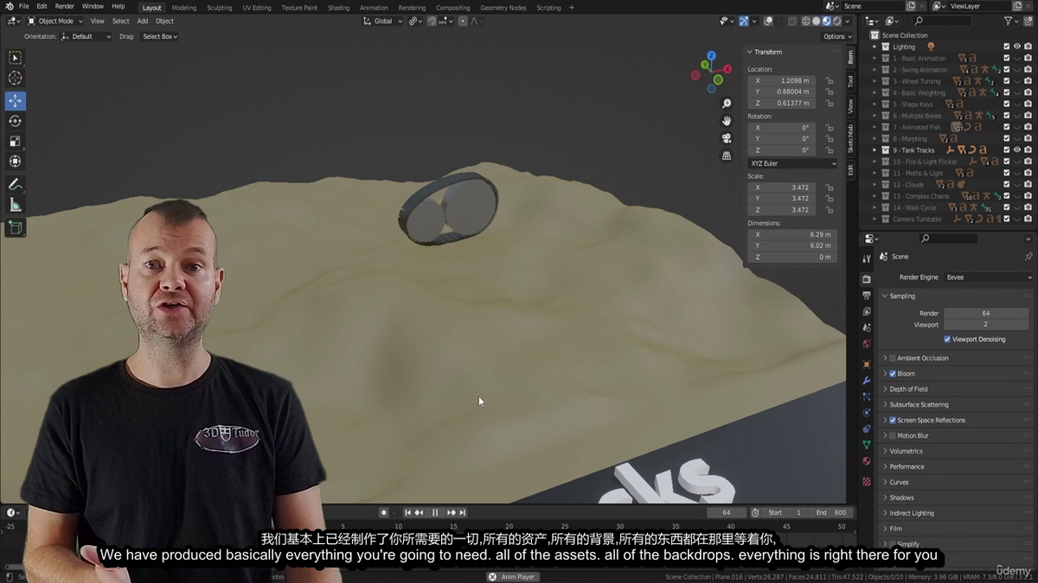Click the Render samples 64 field

986,314
